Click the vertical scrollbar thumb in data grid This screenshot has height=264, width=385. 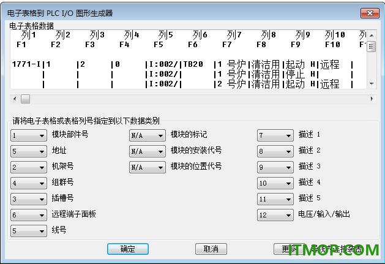pos(372,47)
